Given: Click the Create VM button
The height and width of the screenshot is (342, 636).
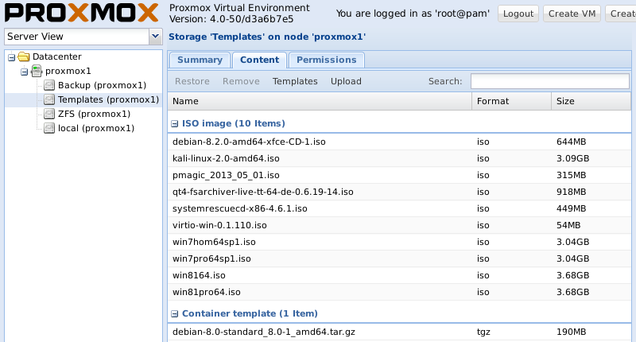Looking at the screenshot, I should (573, 14).
